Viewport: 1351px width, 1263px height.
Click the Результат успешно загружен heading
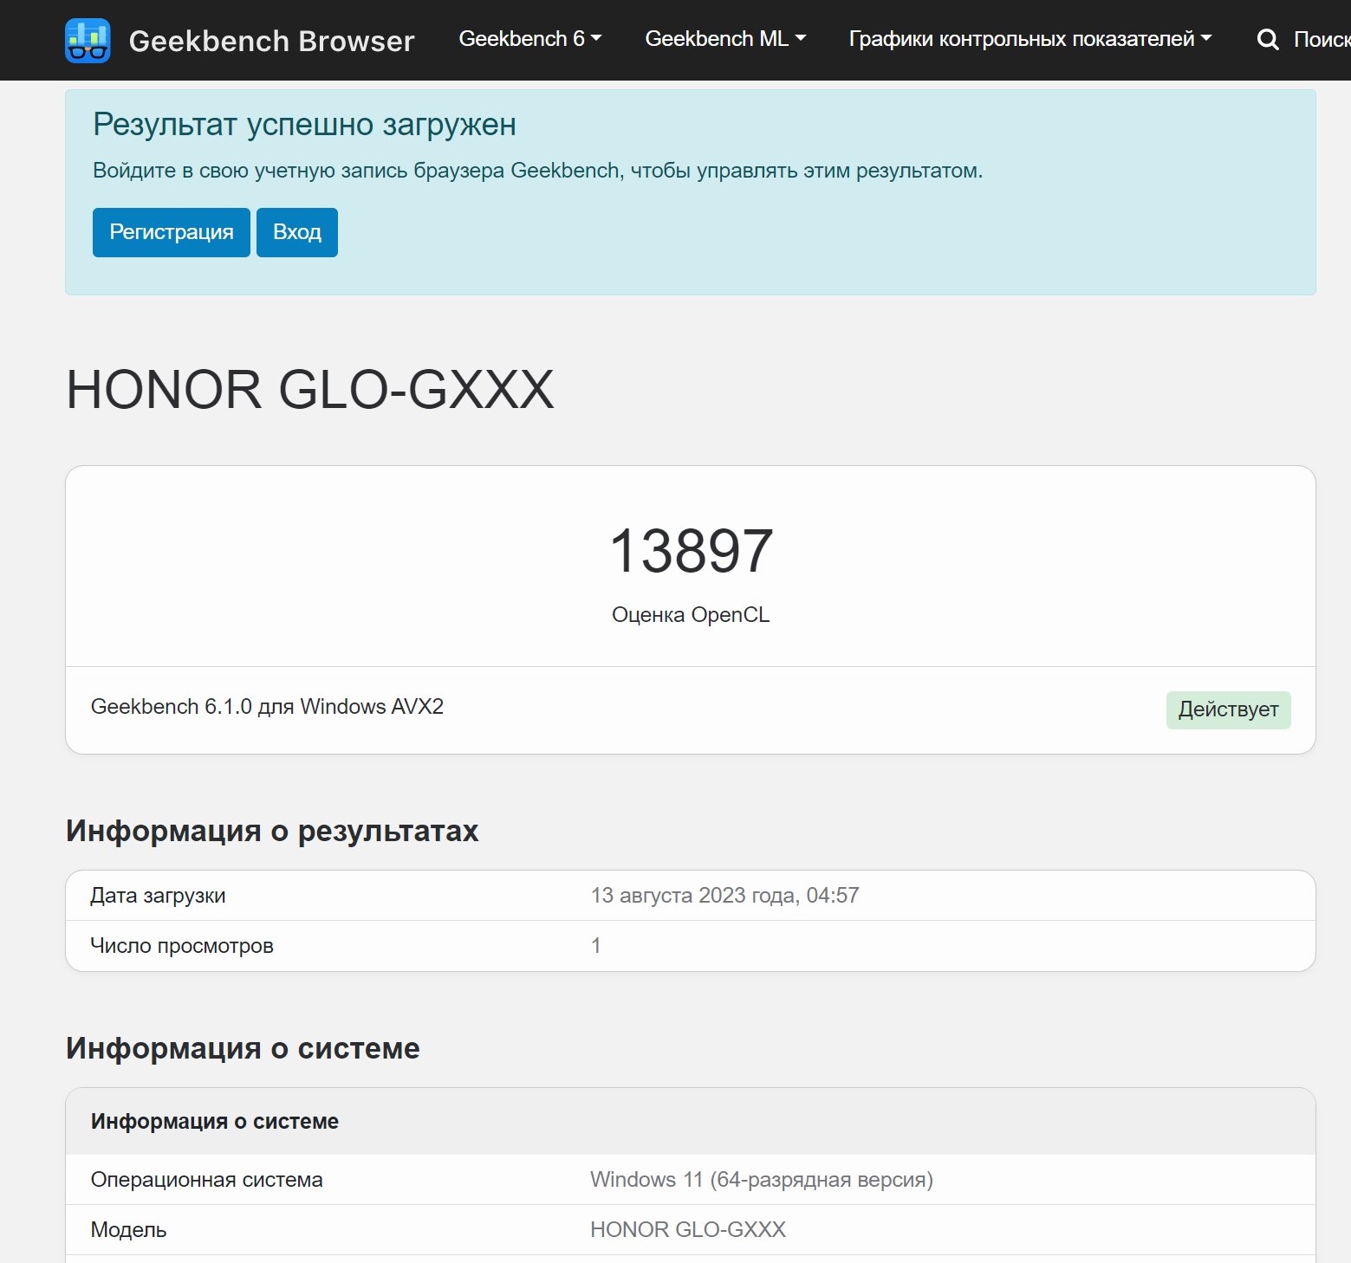pos(304,125)
